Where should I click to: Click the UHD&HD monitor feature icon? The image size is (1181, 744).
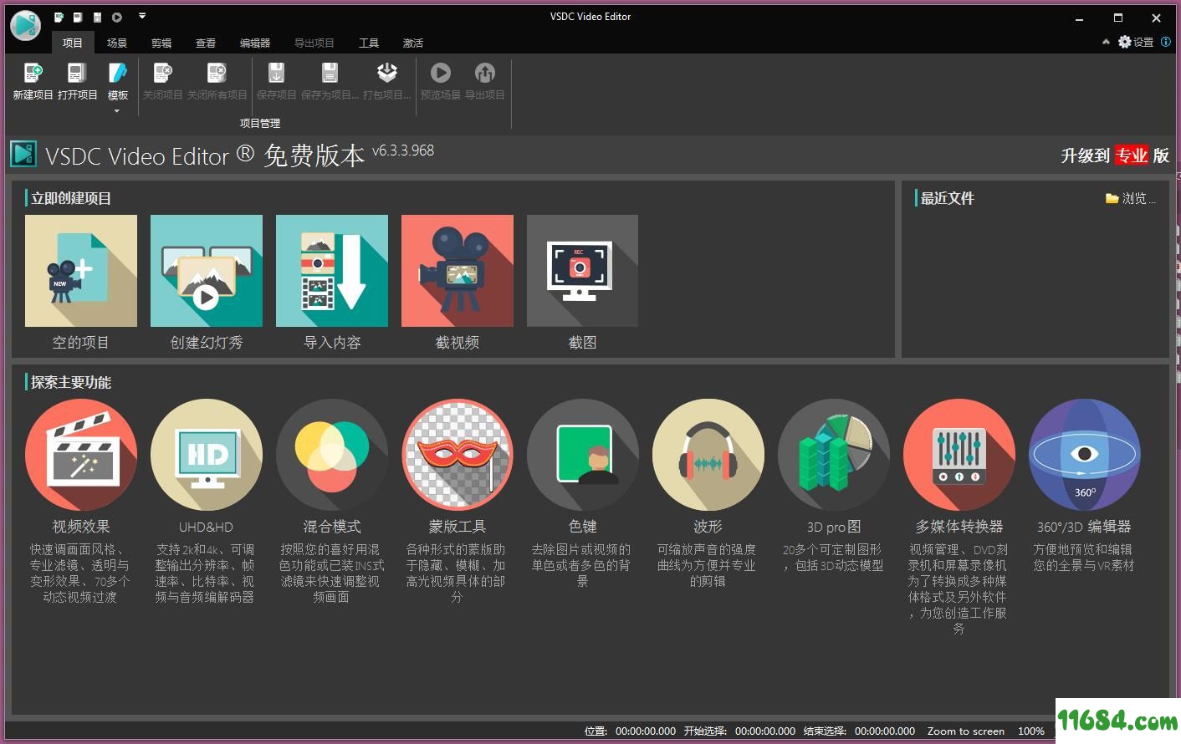point(207,455)
